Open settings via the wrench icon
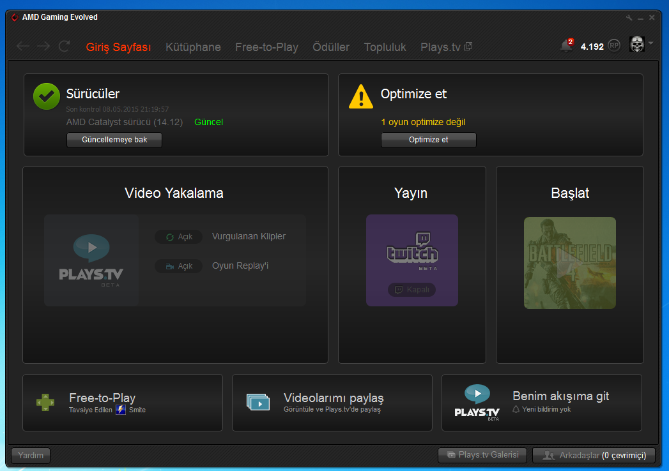Viewport: 669px width, 471px height. click(x=629, y=17)
